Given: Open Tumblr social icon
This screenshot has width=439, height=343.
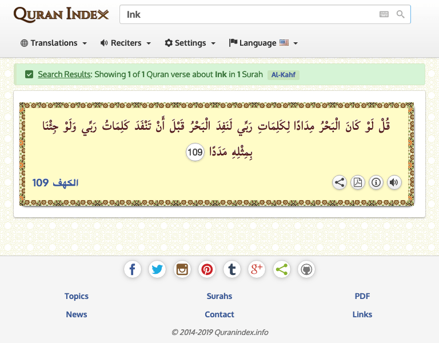Looking at the screenshot, I should tap(232, 269).
